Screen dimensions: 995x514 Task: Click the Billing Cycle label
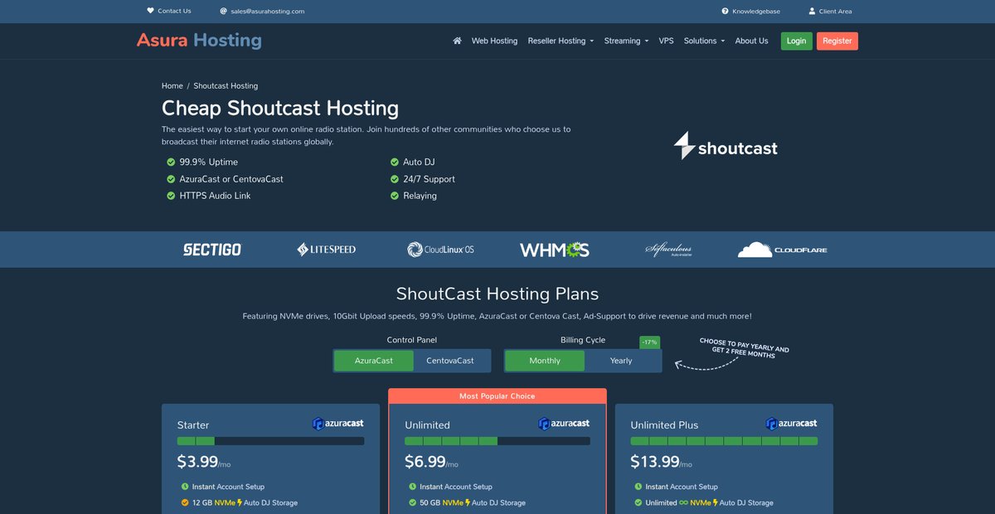coord(583,340)
